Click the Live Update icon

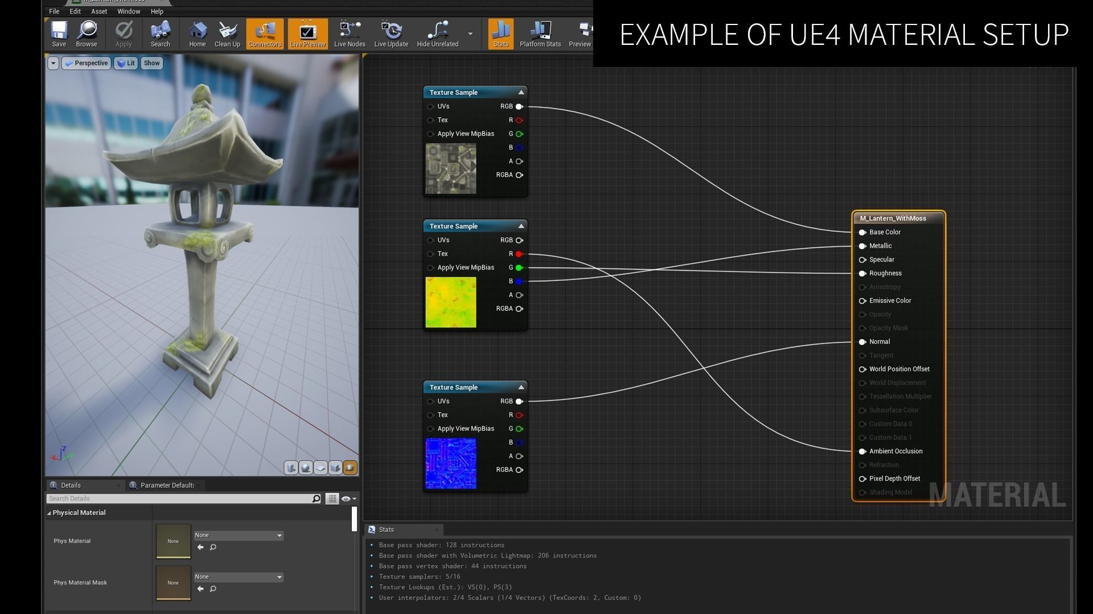[x=391, y=34]
